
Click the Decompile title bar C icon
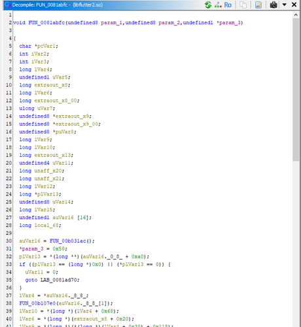click(x=7, y=5)
